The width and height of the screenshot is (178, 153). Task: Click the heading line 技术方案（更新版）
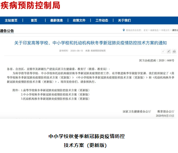(85, 145)
